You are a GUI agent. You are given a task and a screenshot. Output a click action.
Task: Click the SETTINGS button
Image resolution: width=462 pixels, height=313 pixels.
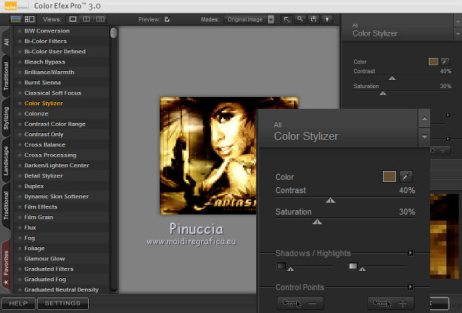(64, 303)
